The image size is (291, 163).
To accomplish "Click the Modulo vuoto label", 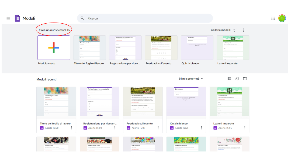I will pyautogui.click(x=47, y=63).
